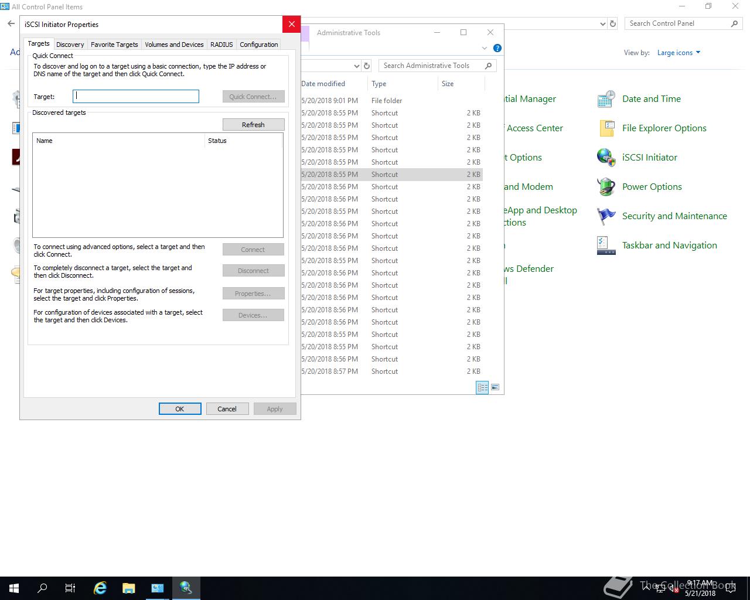This screenshot has height=600, width=750.
Task: Open File Explorer Options icon
Action: pos(606,128)
